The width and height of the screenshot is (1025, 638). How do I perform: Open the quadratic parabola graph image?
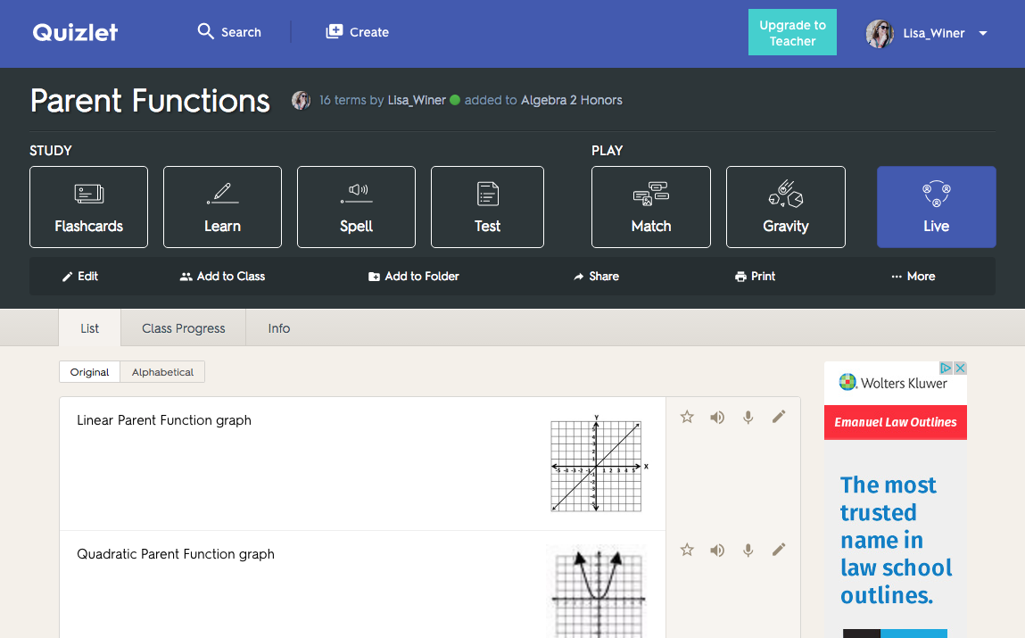(598, 592)
